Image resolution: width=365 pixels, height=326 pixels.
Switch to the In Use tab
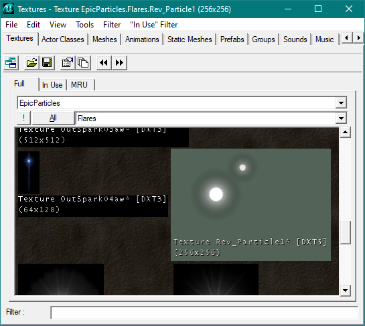52,85
